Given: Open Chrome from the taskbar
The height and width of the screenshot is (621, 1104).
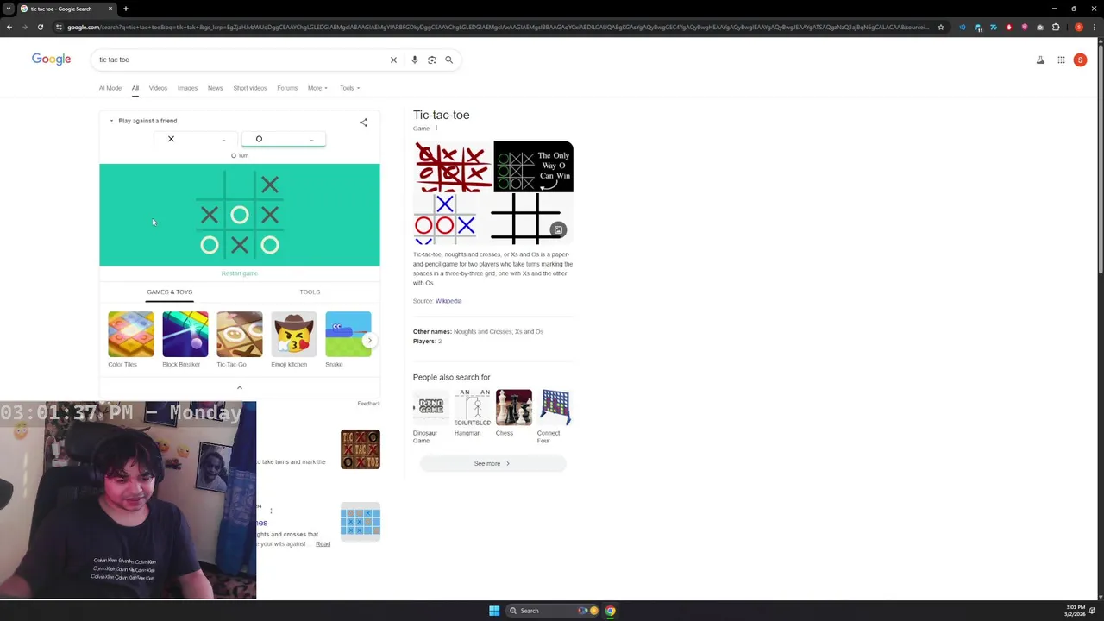Looking at the screenshot, I should (610, 611).
